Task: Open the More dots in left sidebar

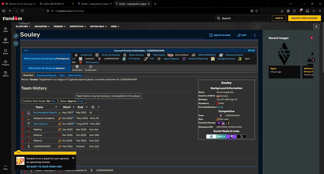Action: point(5,167)
